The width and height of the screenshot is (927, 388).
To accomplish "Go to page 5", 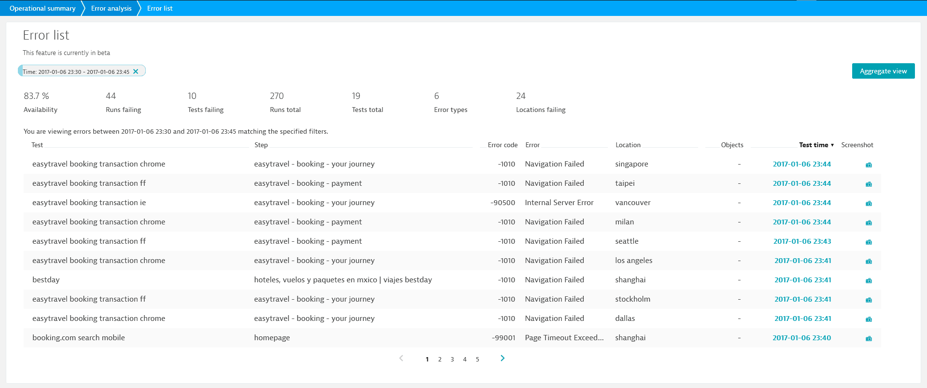I will 478,359.
